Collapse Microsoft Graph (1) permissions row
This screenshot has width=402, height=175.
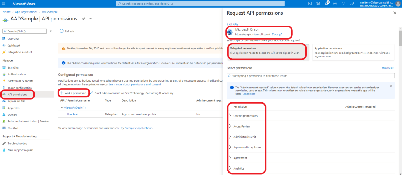tap(62, 108)
